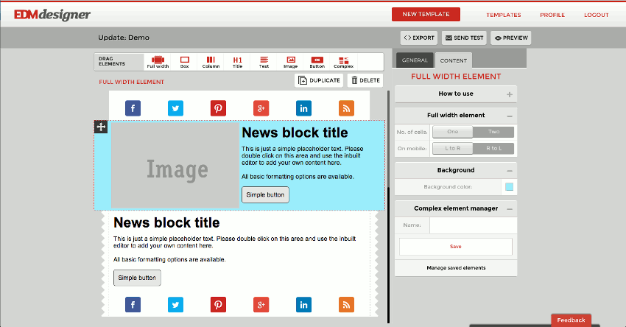This screenshot has width=626, height=327.
Task: Collapse the Complex element manager section
Action: pos(510,209)
